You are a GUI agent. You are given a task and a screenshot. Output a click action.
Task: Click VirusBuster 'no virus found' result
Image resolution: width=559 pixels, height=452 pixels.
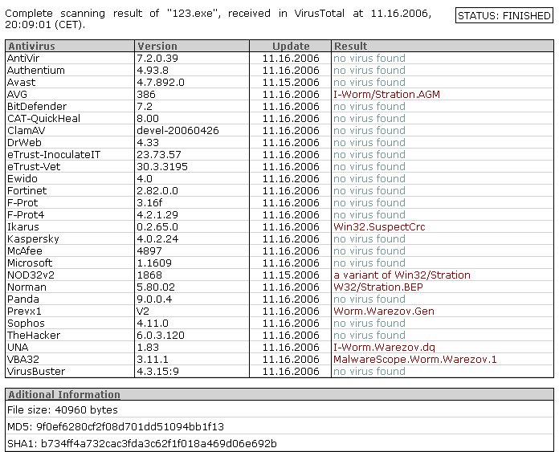tap(369, 372)
